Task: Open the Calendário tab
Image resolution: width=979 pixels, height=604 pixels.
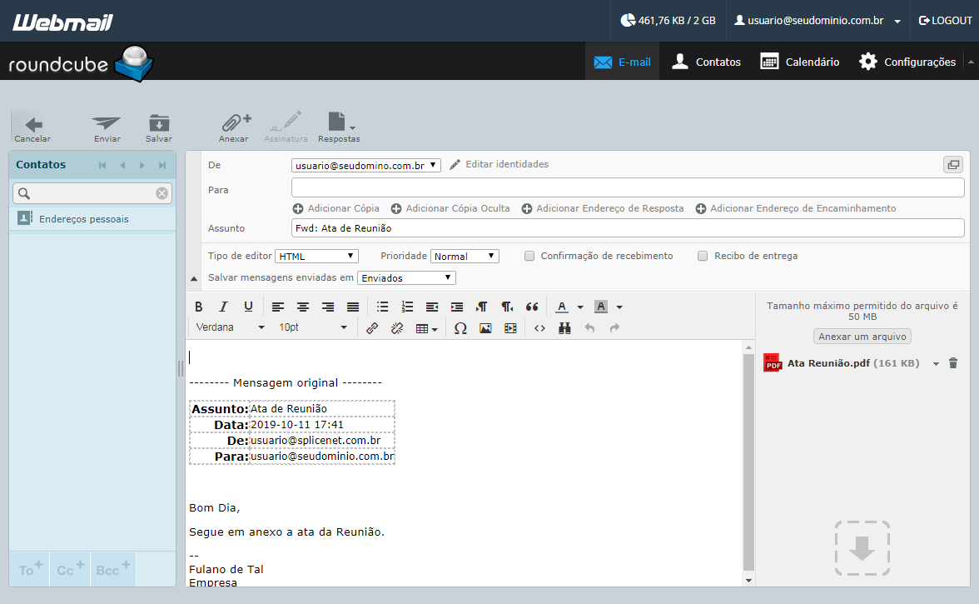Action: [800, 62]
